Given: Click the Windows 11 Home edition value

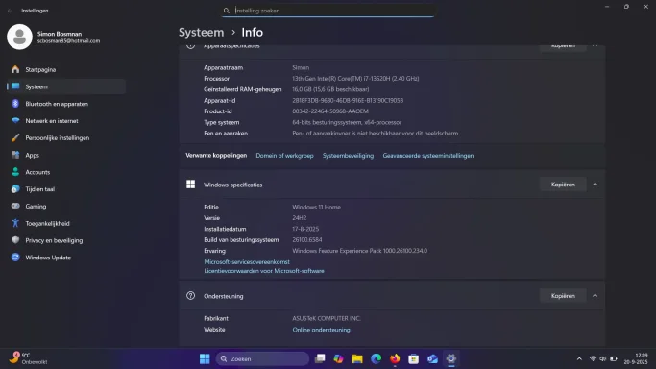Looking at the screenshot, I should coord(316,208).
